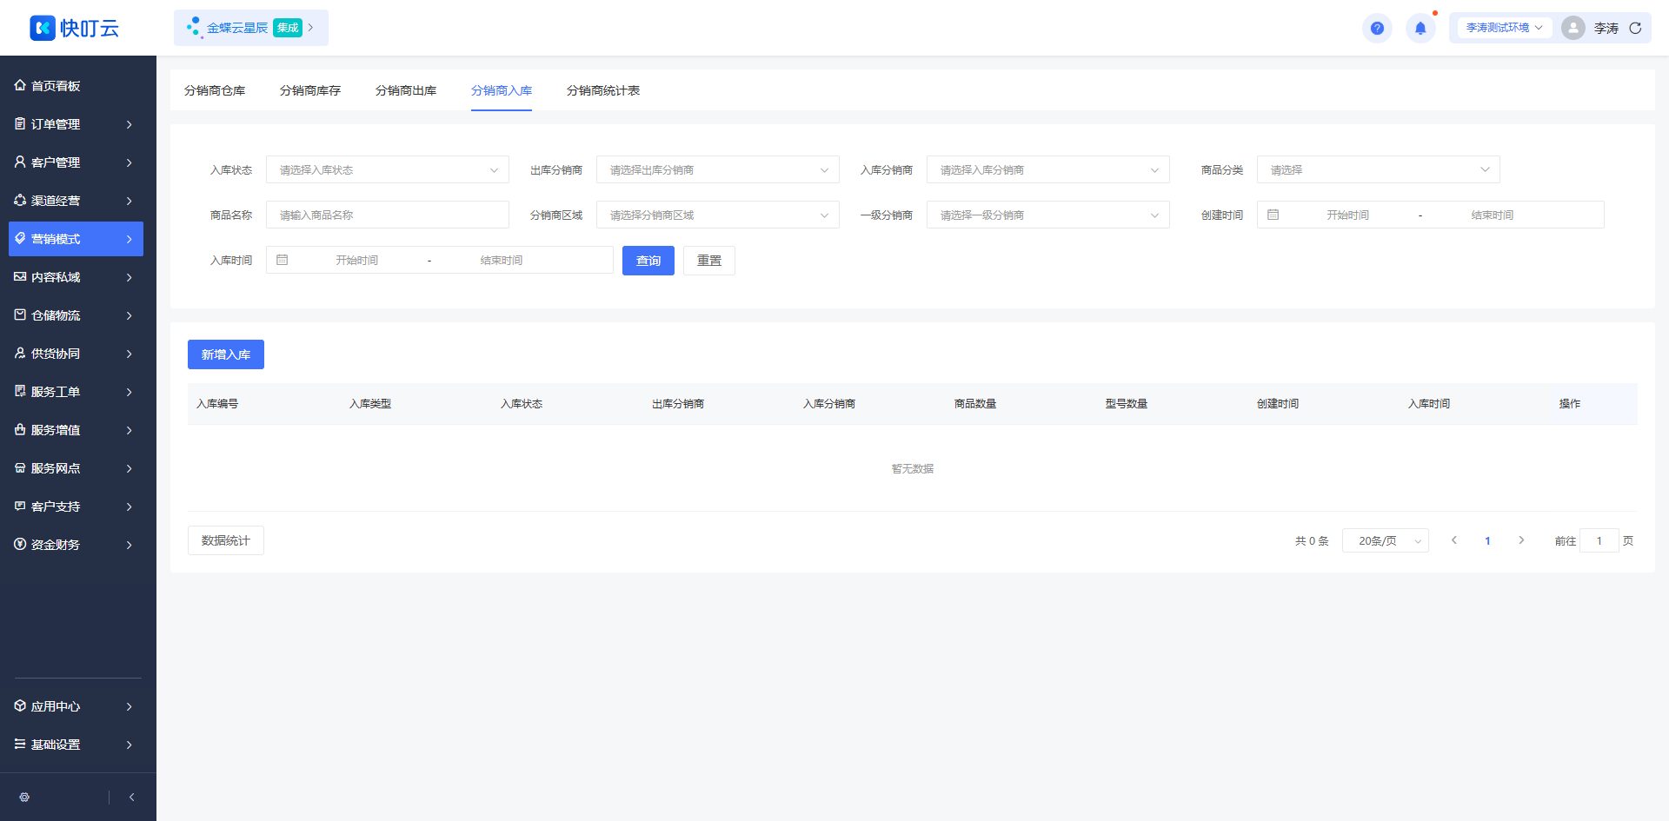Screen dimensions: 1669x821
Task: Click the 应用中心 cube icon
Action: (20, 705)
